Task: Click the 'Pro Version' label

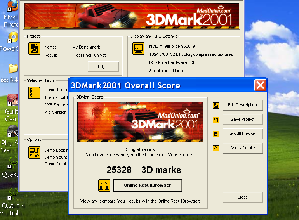Action: (56, 113)
